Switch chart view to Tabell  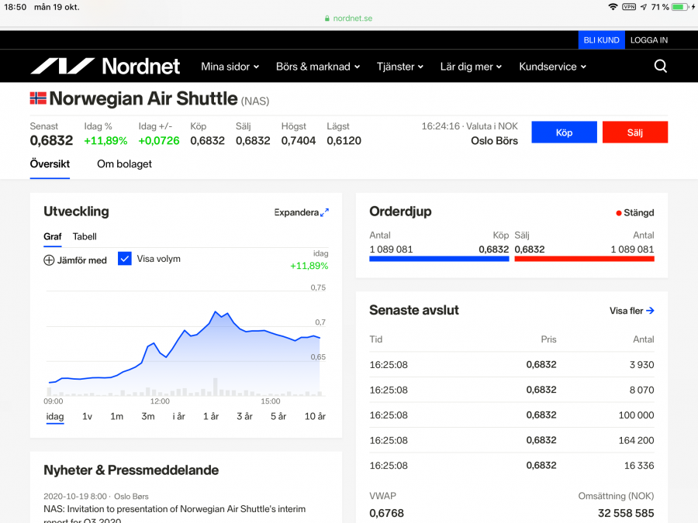pos(85,236)
